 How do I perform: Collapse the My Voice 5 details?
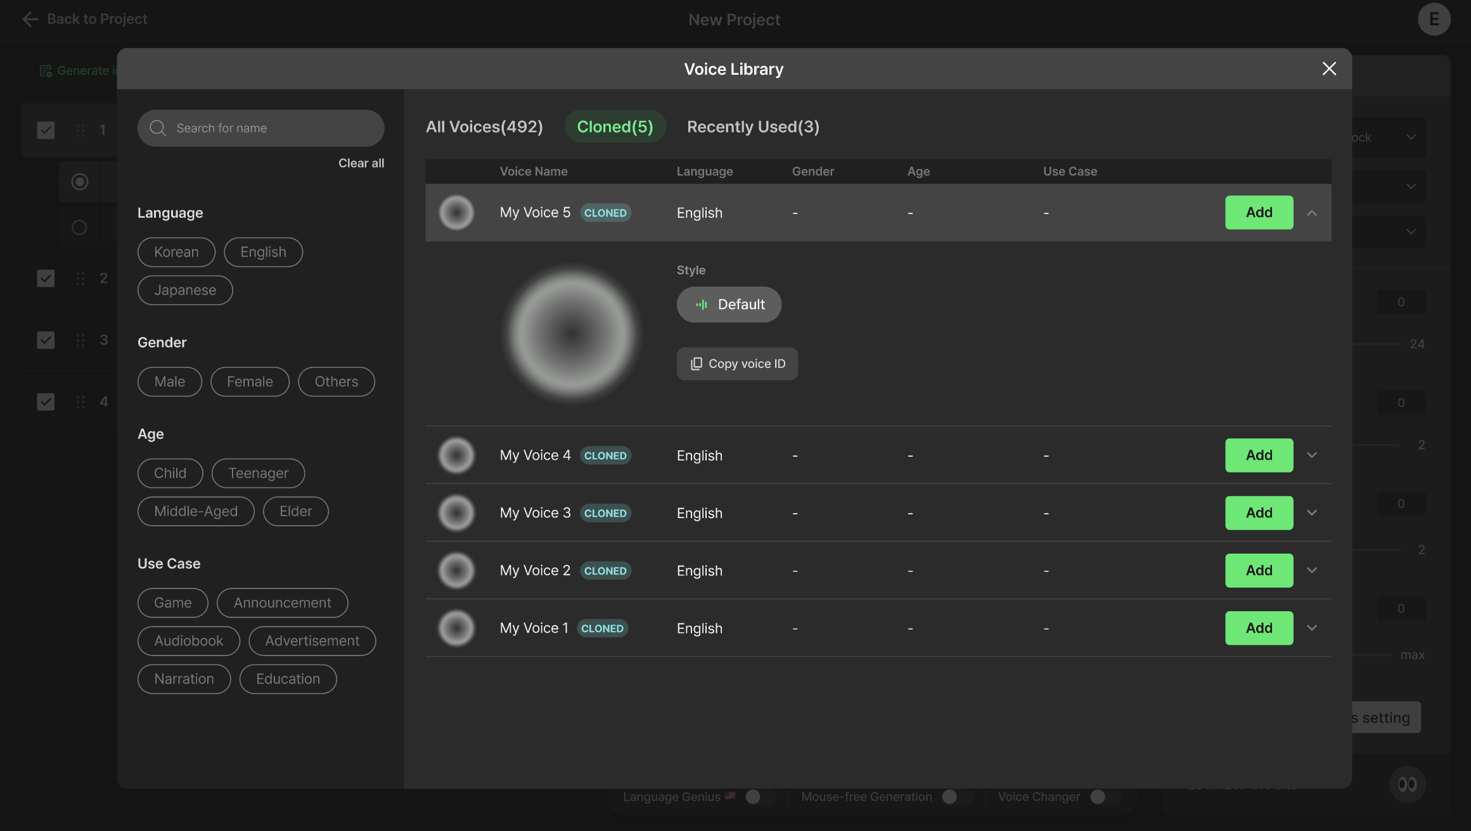tap(1312, 213)
